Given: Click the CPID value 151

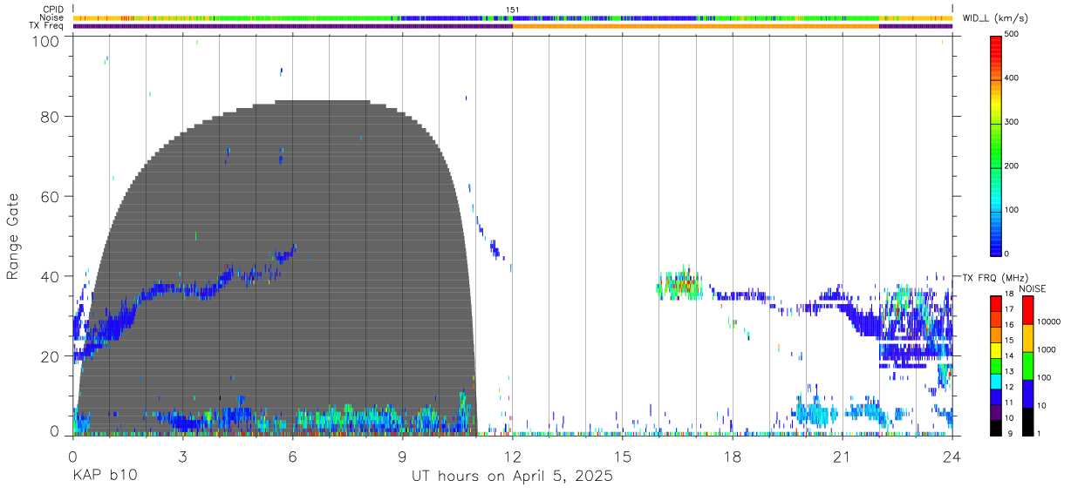Looking at the screenshot, I should 513,10.
